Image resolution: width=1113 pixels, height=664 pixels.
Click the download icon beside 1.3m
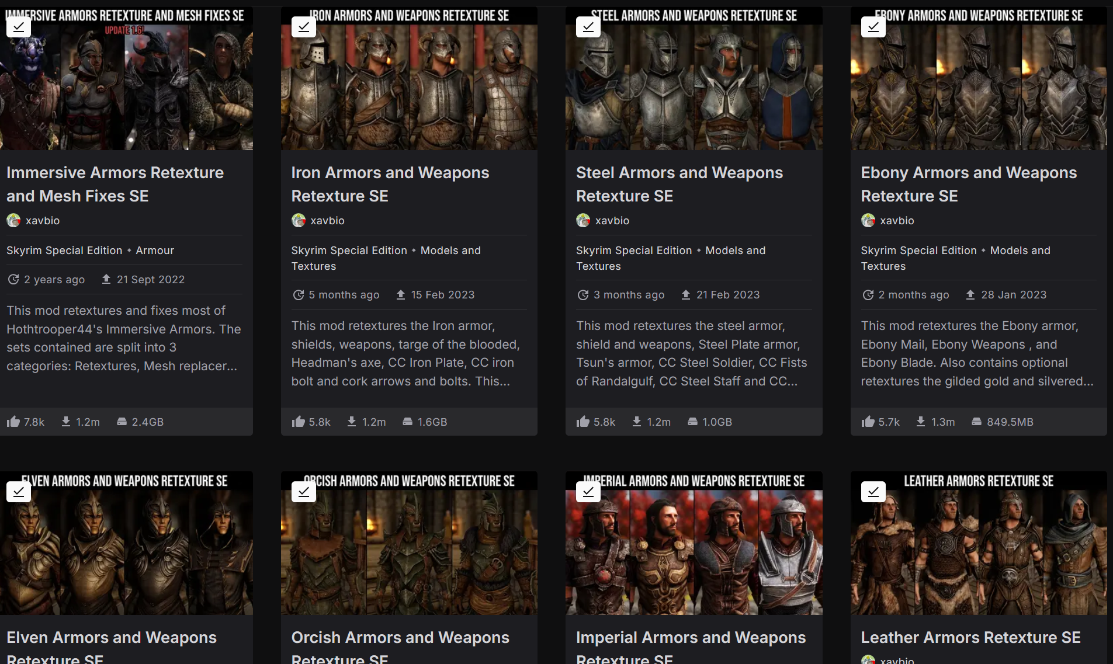(x=921, y=422)
